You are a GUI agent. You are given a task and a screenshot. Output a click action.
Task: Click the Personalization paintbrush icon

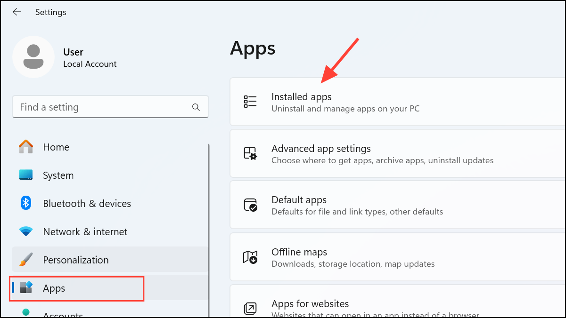(26, 259)
